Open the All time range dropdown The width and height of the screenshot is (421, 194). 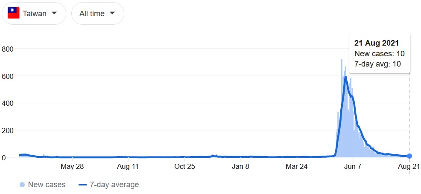98,13
